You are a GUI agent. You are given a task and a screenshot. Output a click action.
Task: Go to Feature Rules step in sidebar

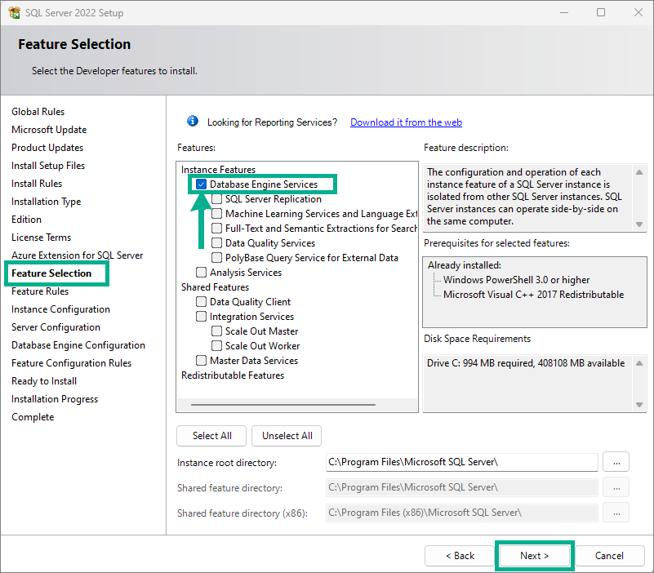[40, 291]
